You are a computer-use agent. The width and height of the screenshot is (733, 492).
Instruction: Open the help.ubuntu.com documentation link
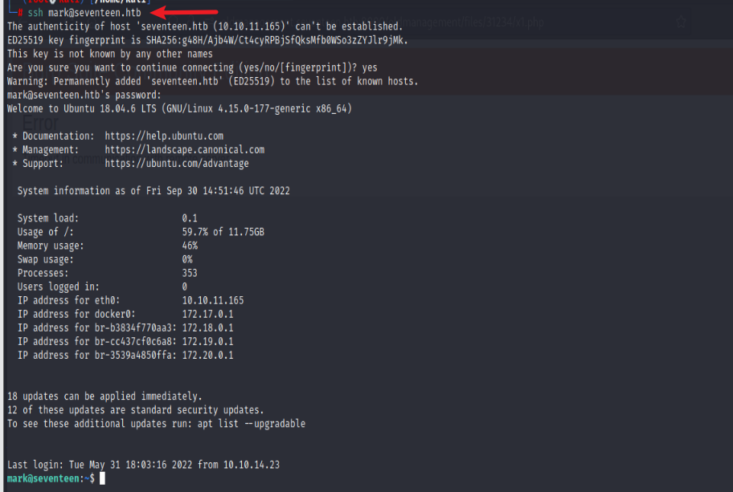coord(163,136)
